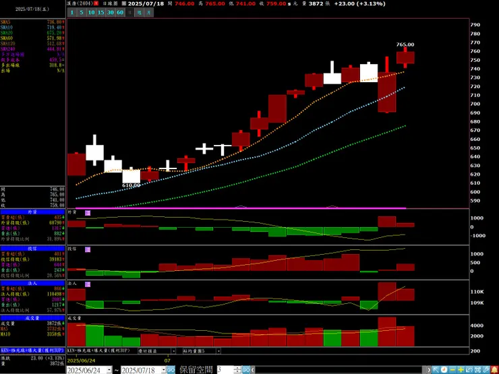
Task: Click the MA5 3732 value in left panel
Action: (x=56, y=329)
